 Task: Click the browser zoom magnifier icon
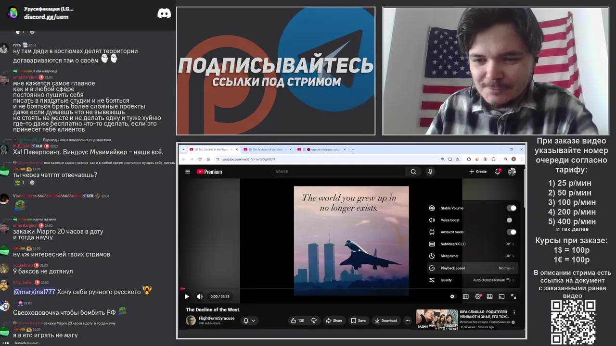[443, 159]
